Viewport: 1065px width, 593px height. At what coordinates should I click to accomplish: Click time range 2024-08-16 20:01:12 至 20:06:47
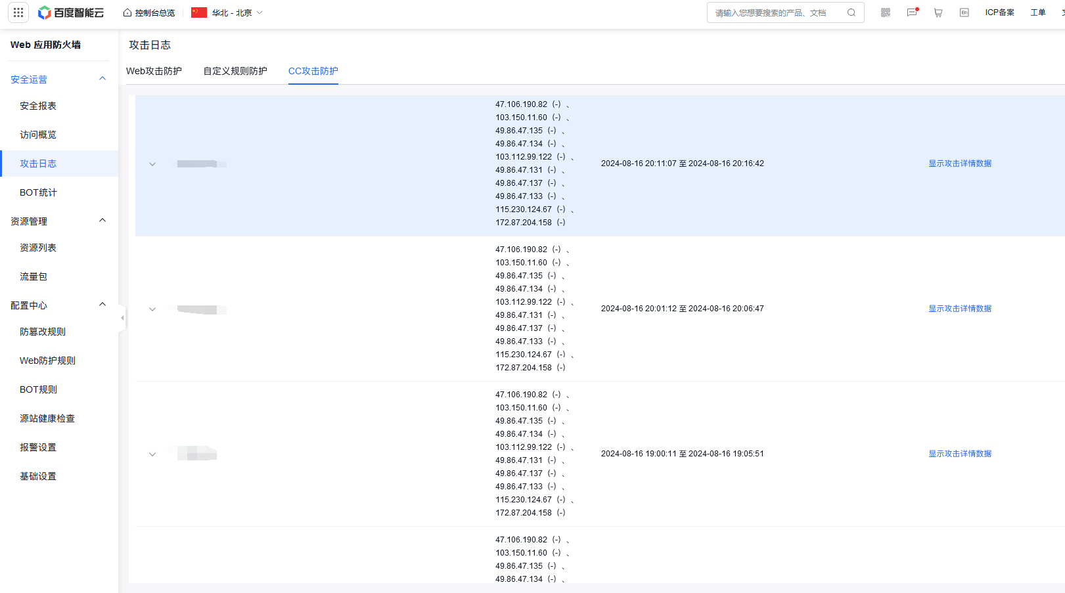(x=683, y=309)
